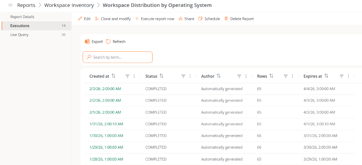Toggle sort on Status column

pyautogui.click(x=162, y=76)
